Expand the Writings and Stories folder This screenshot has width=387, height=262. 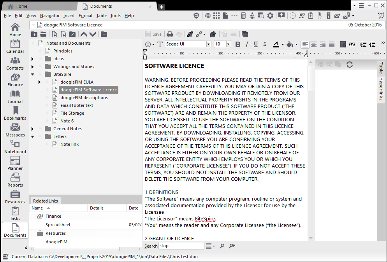(x=32, y=66)
